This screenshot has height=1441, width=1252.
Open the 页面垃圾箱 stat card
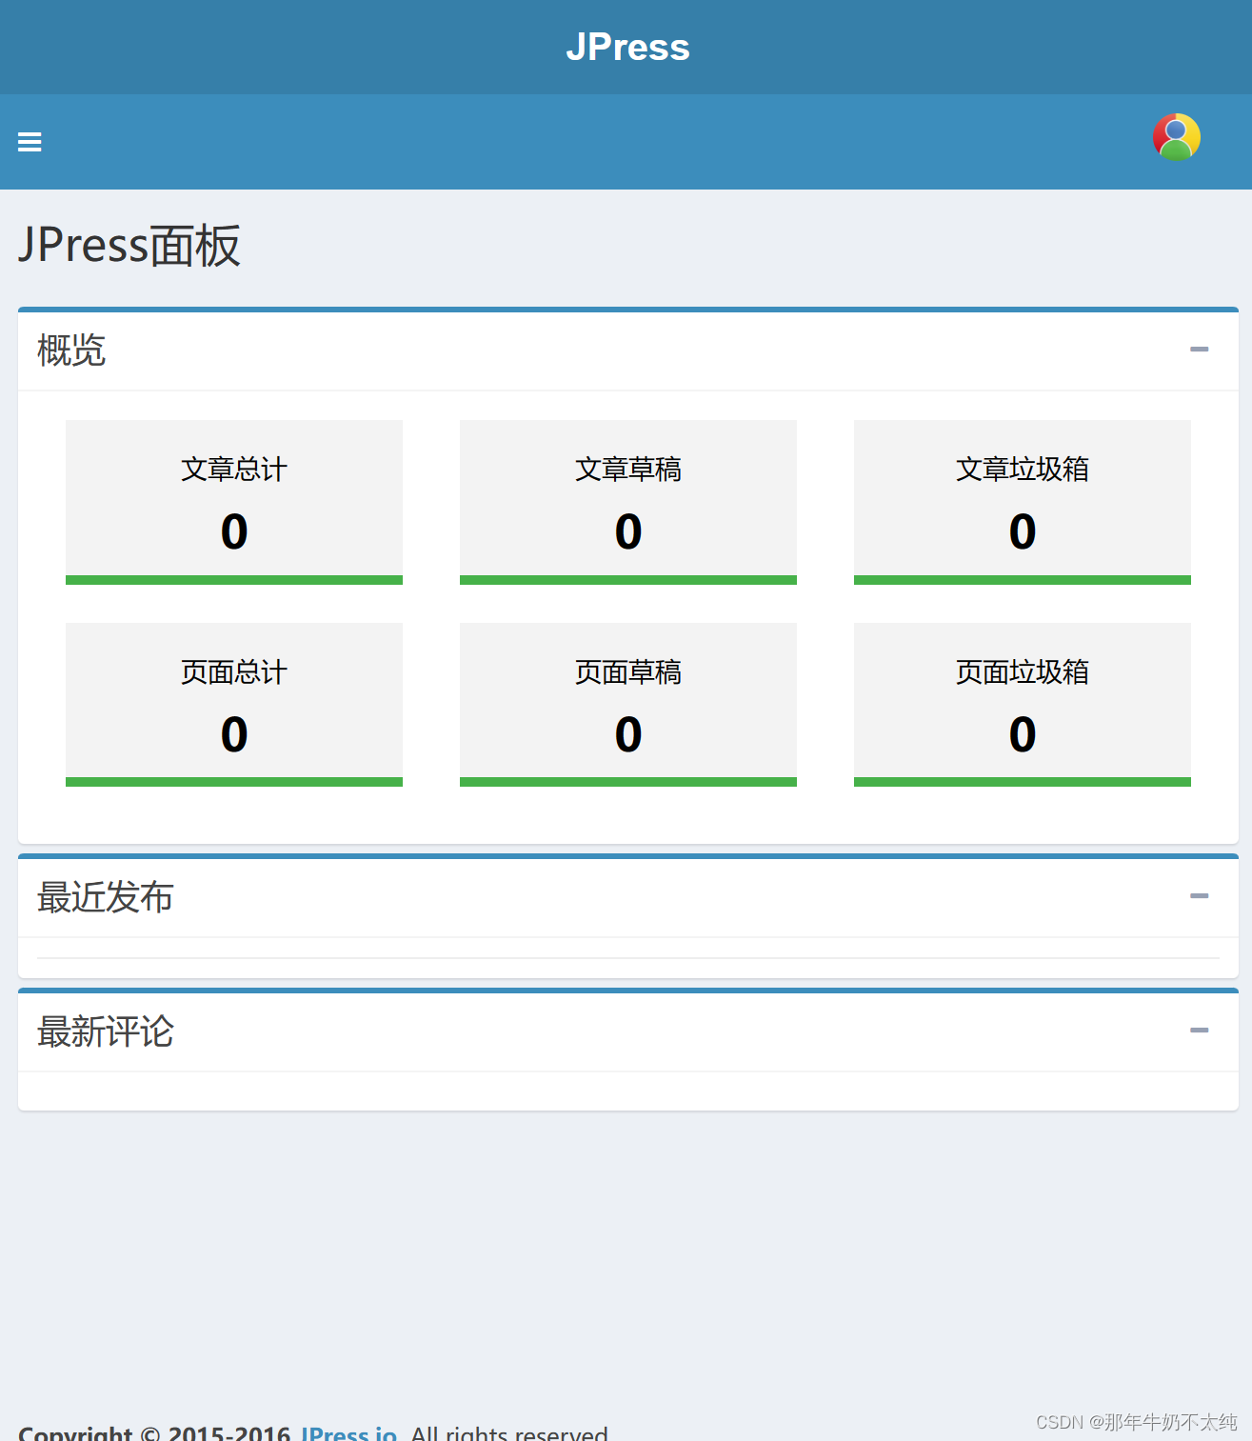click(x=1023, y=705)
